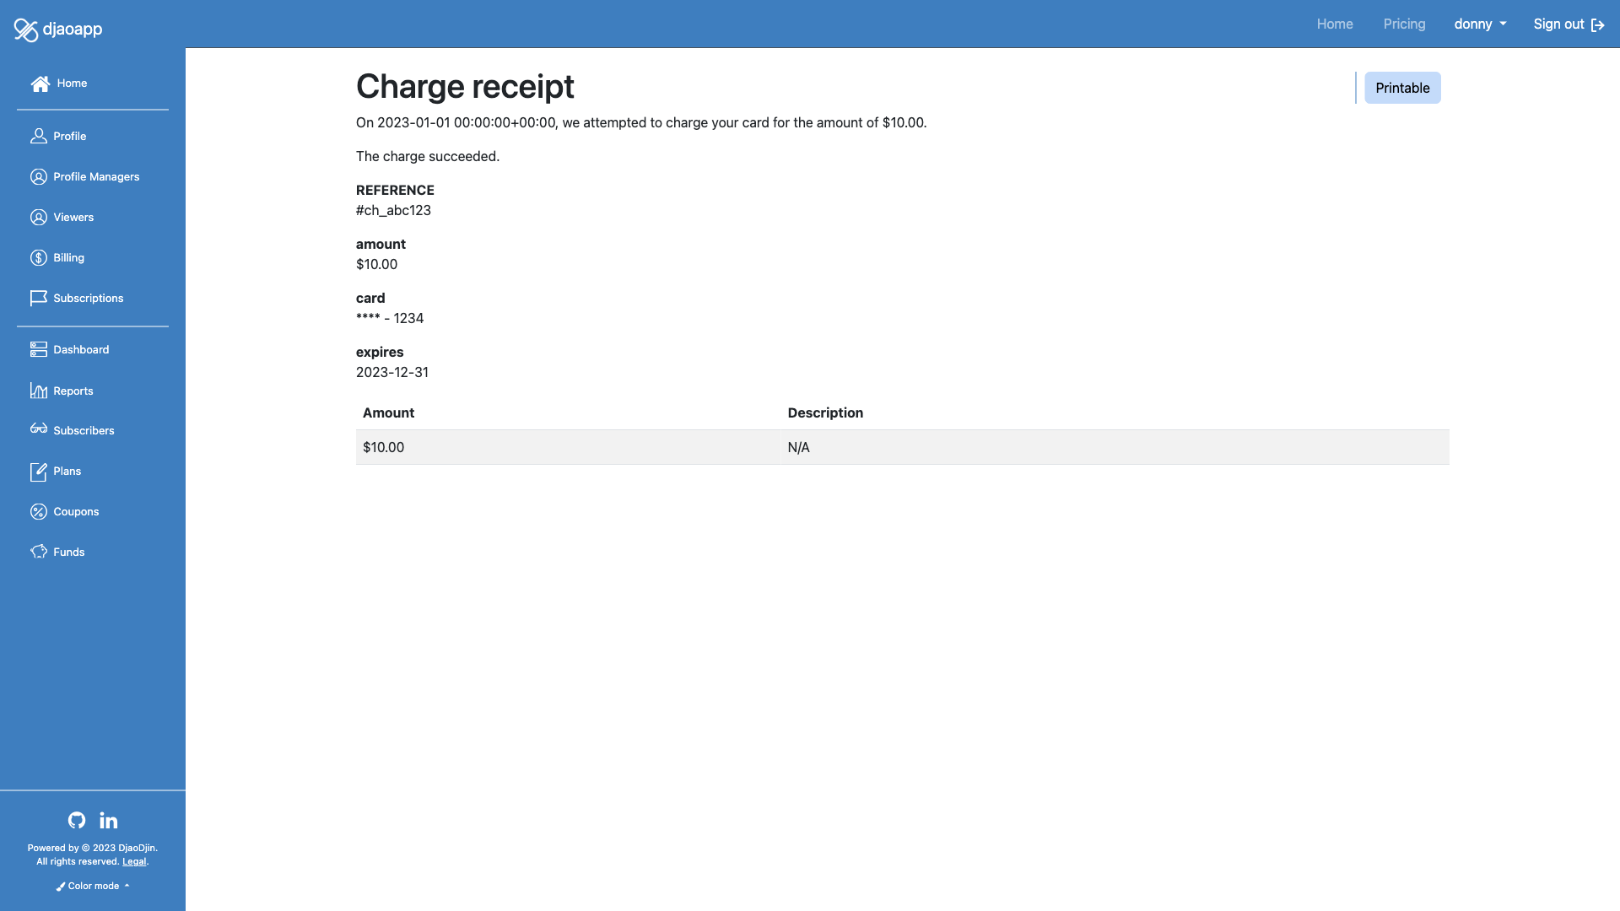
Task: Open Profile Managers in sidebar
Action: 96,176
